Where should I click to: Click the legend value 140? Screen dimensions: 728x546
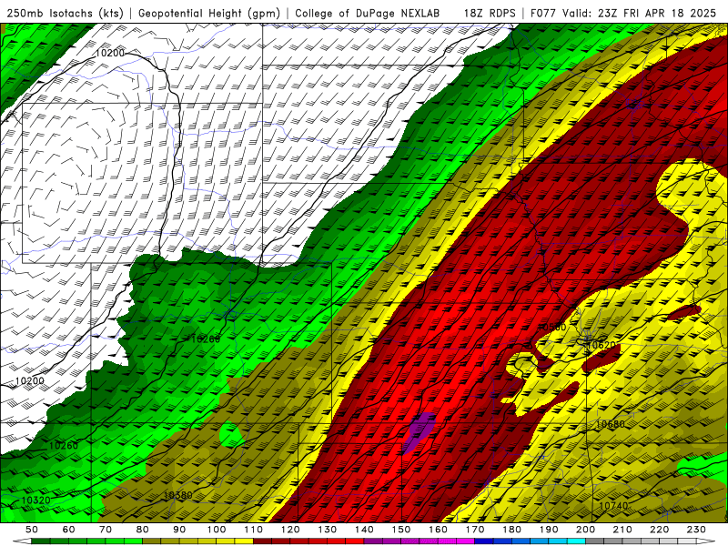click(364, 530)
